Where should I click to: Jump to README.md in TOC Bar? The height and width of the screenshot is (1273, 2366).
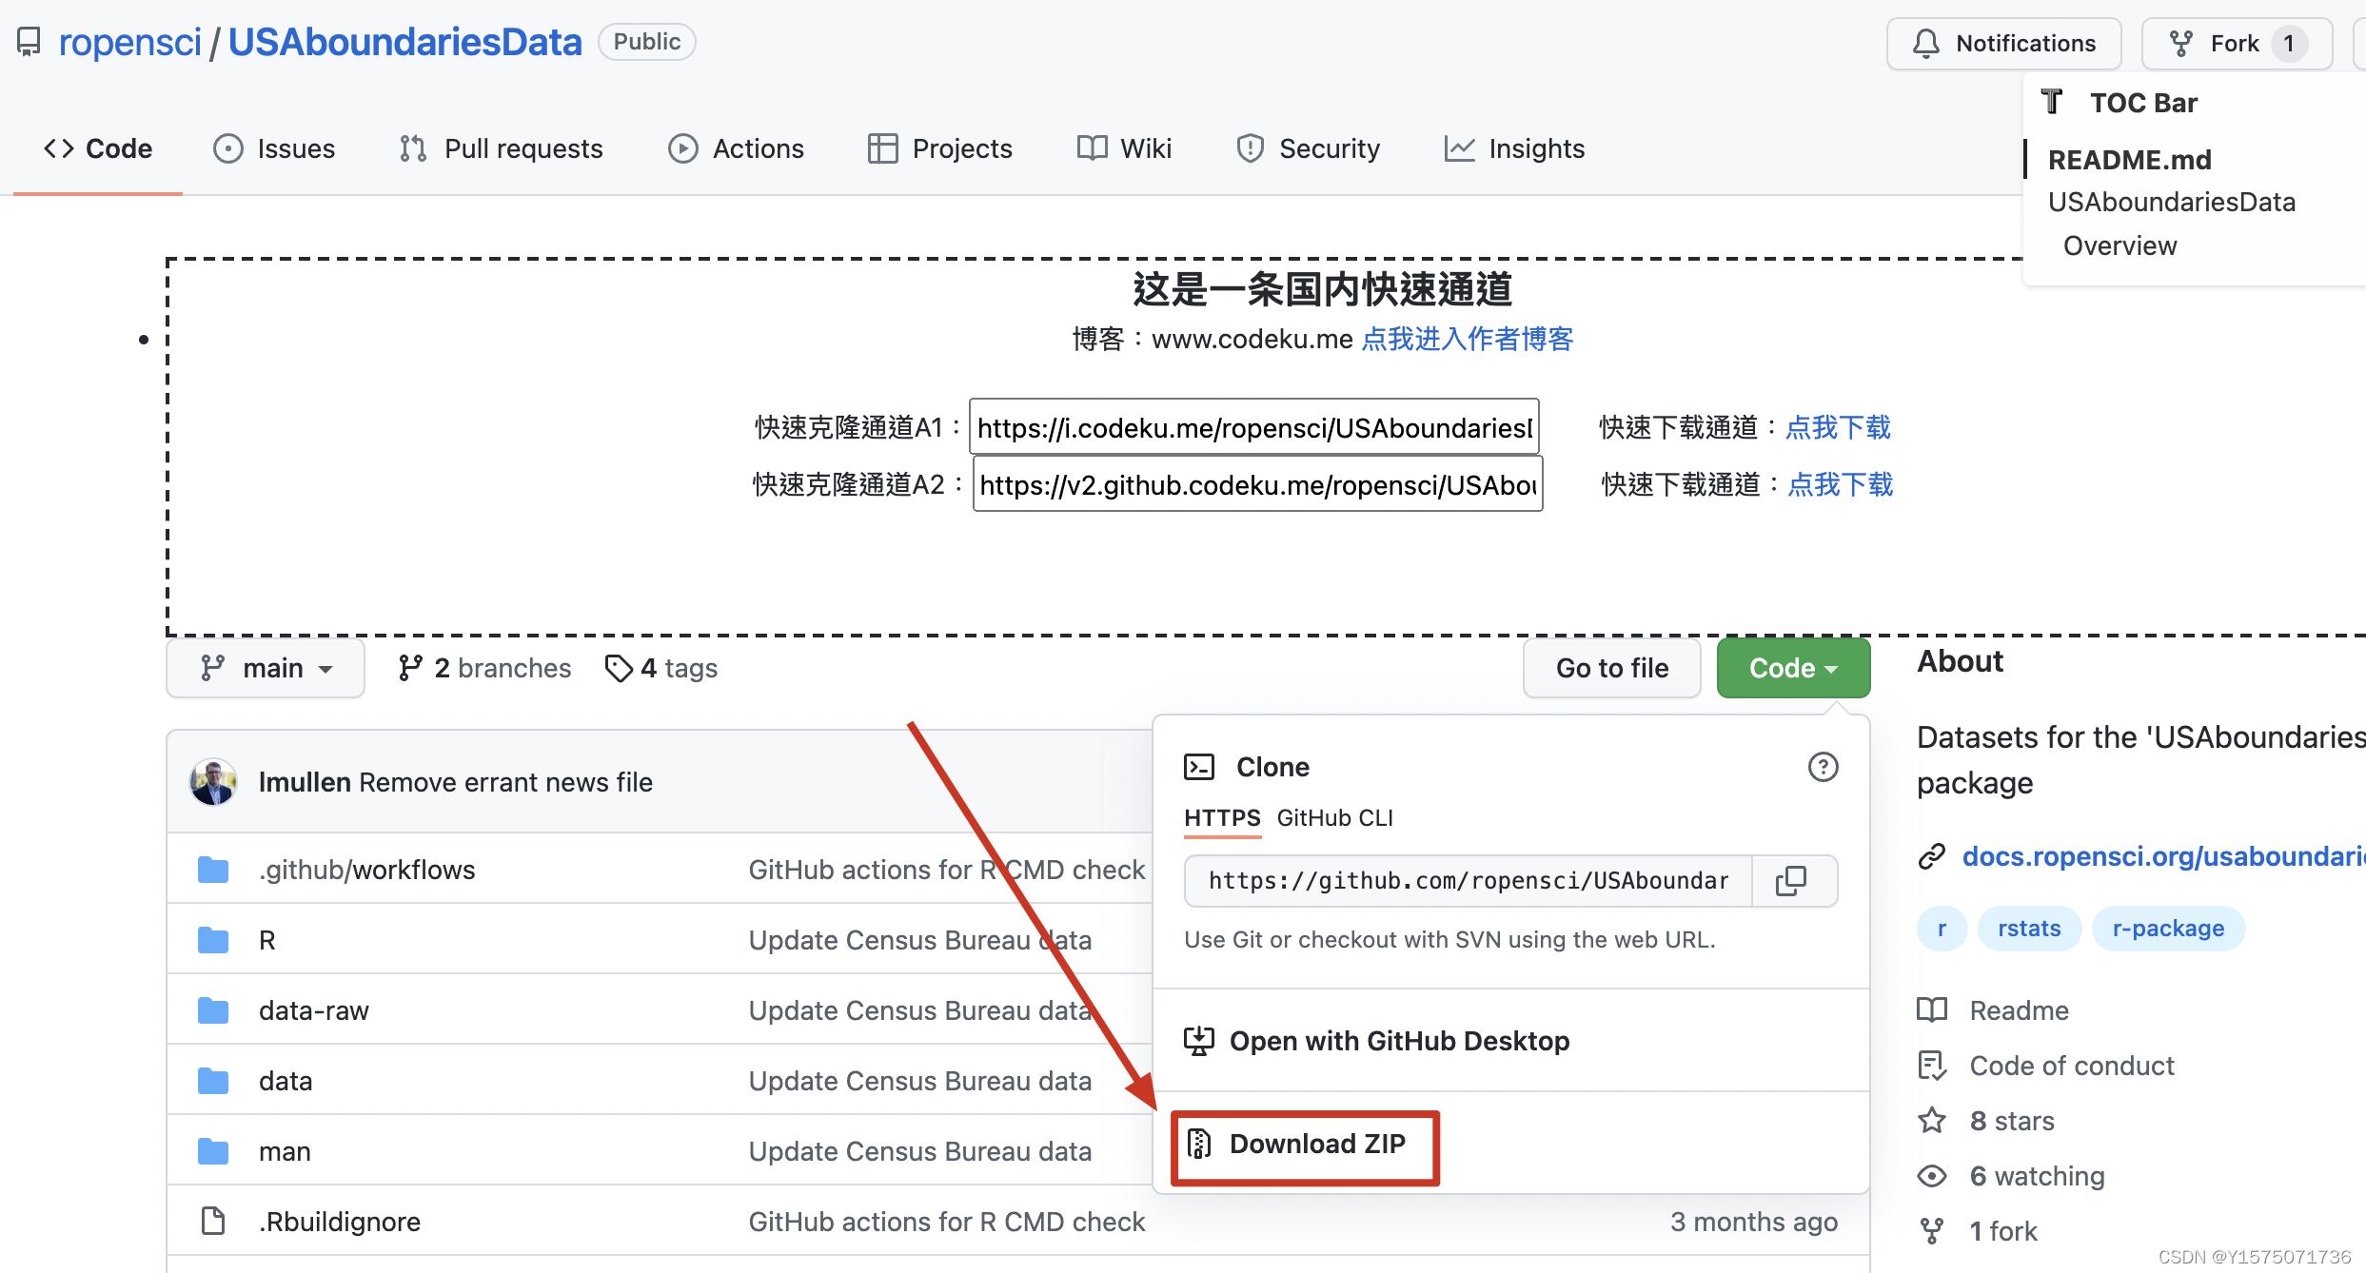(x=2130, y=160)
